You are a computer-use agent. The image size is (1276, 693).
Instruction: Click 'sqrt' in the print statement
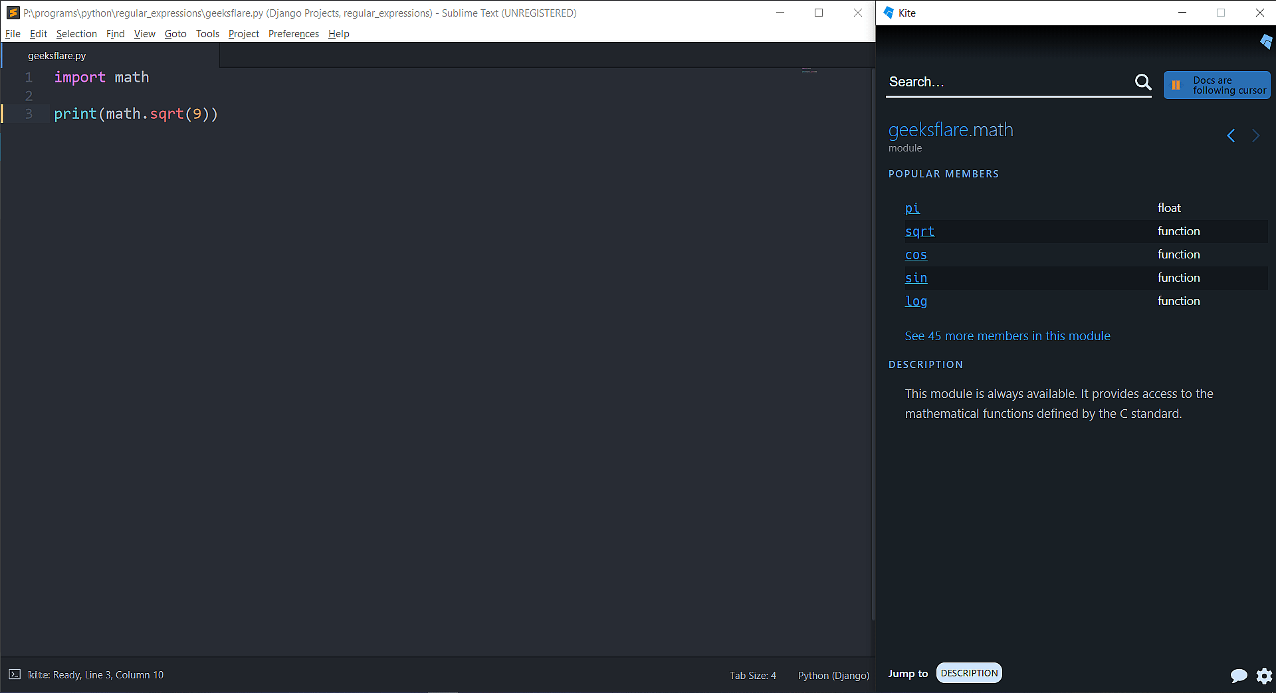167,114
